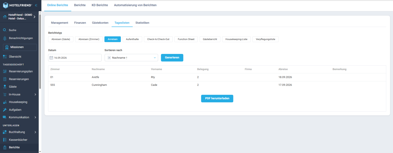Click the Housekeeping cleaning icon

tap(5, 102)
